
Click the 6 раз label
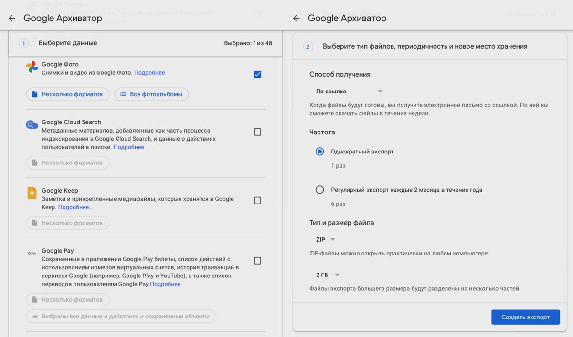338,204
